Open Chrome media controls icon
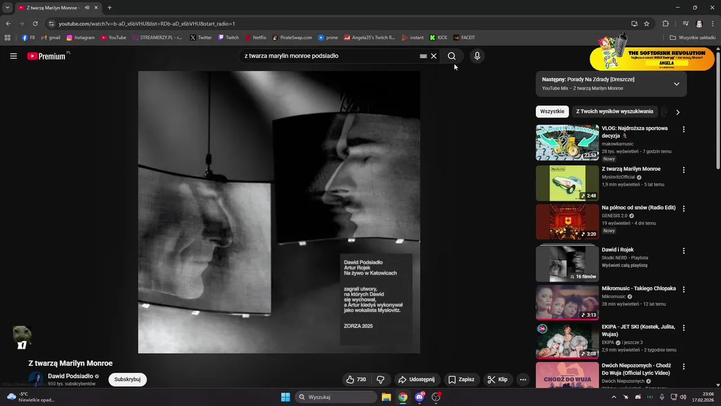 coord(686,24)
